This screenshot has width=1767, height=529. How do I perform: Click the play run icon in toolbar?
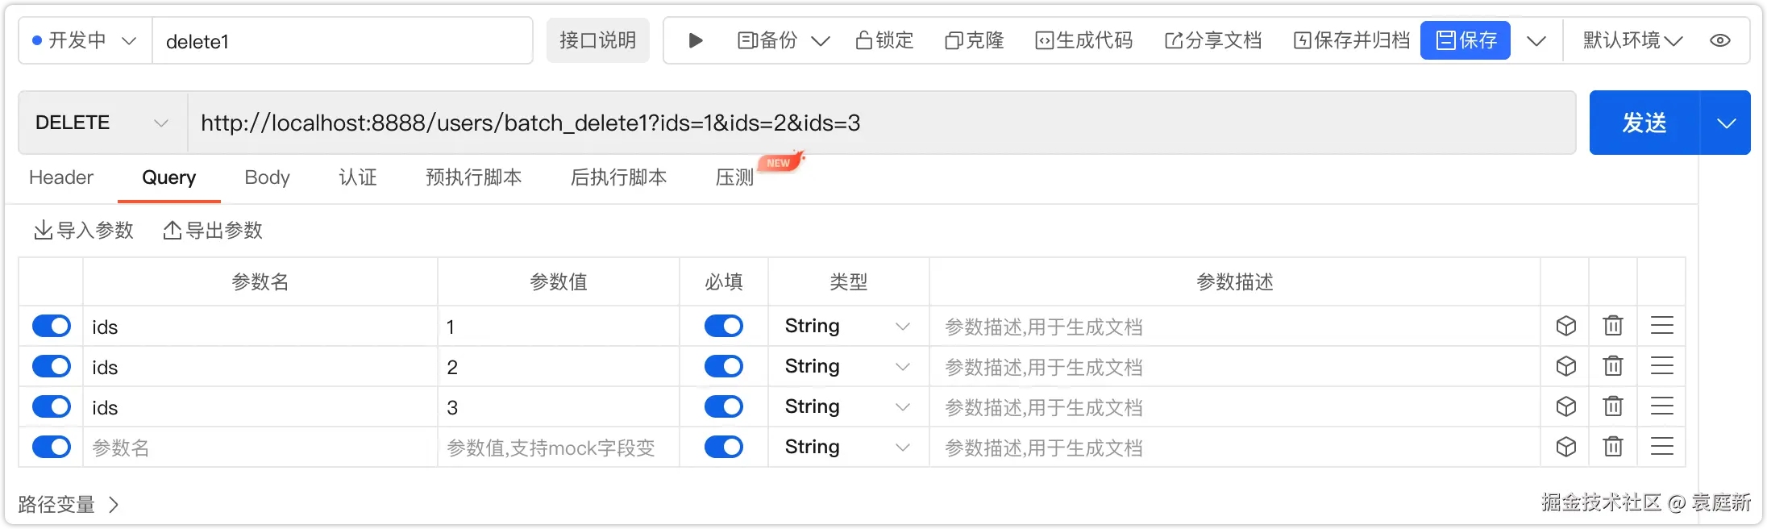[696, 40]
